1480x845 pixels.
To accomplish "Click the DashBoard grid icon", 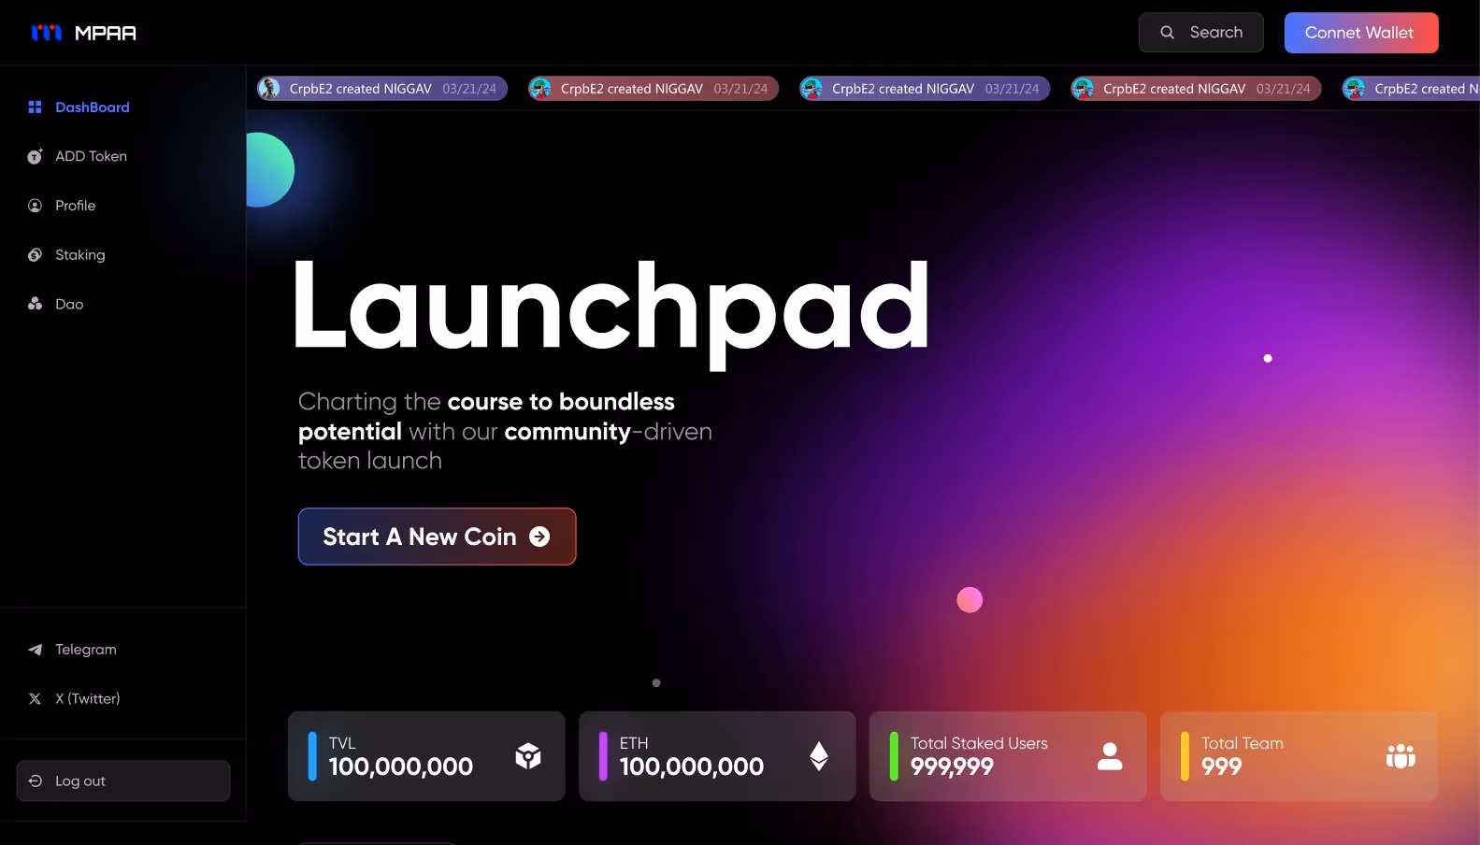I will coord(35,107).
